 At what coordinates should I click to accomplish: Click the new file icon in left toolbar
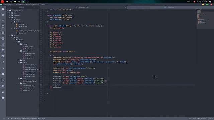(x=3, y=9)
